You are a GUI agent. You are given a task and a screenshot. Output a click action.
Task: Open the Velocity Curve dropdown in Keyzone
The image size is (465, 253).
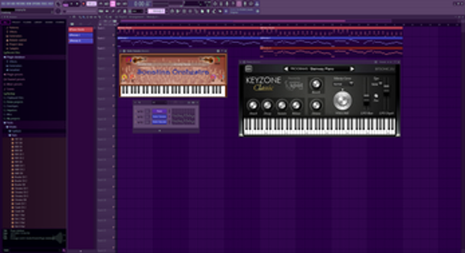(x=343, y=84)
